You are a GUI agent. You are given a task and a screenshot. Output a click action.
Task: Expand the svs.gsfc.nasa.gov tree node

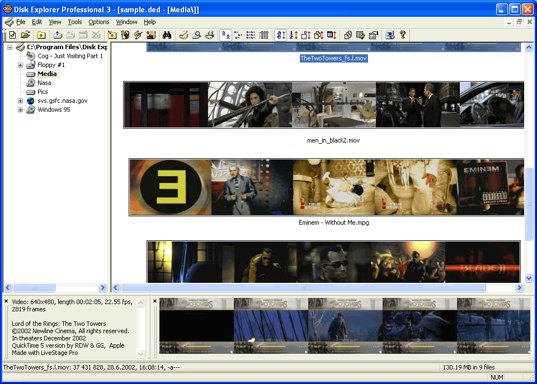coord(21,101)
